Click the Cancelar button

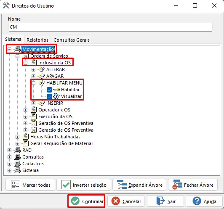pyautogui.click(x=126, y=201)
